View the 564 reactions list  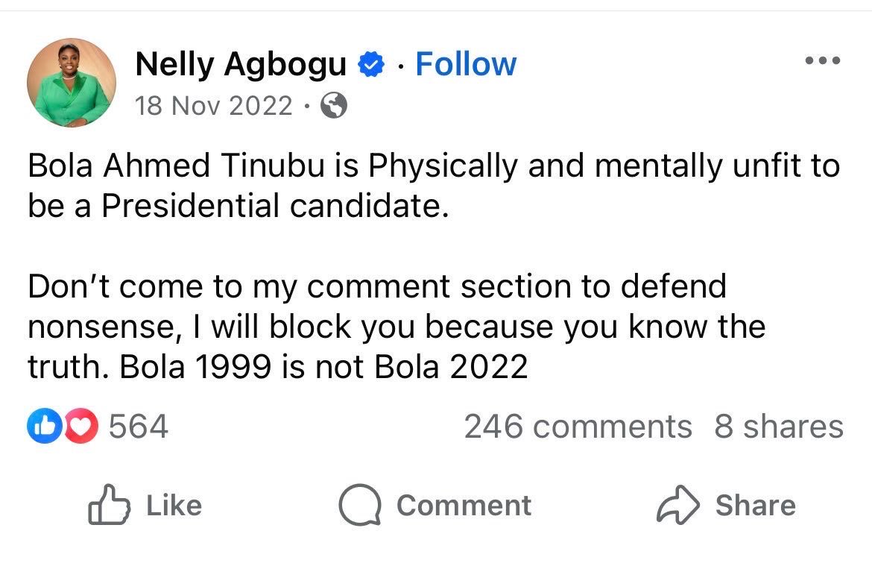139,427
